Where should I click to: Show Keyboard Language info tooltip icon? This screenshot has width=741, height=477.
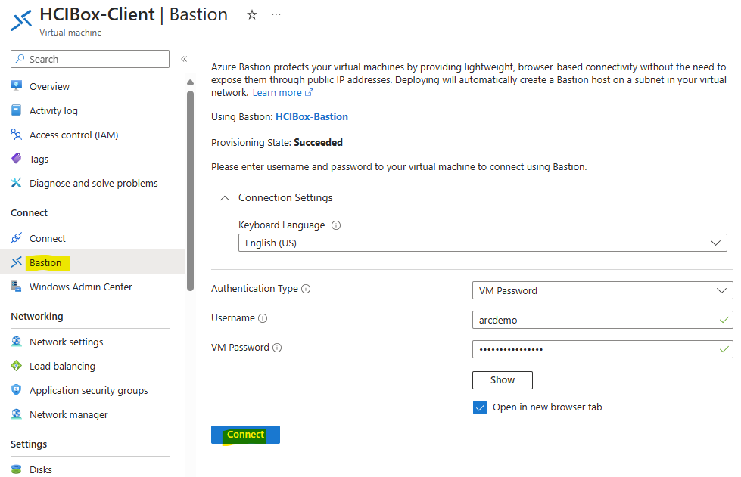pyautogui.click(x=336, y=225)
